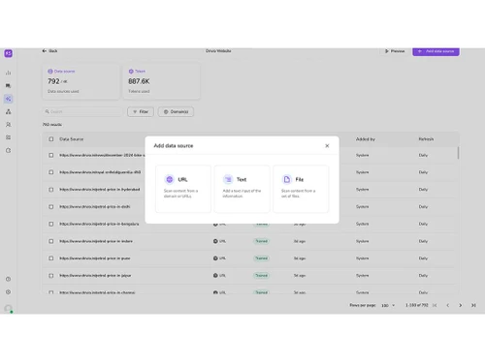Open the analytics bar chart sidebar icon
Image resolution: width=485 pixels, height=363 pixels.
pos(9,73)
